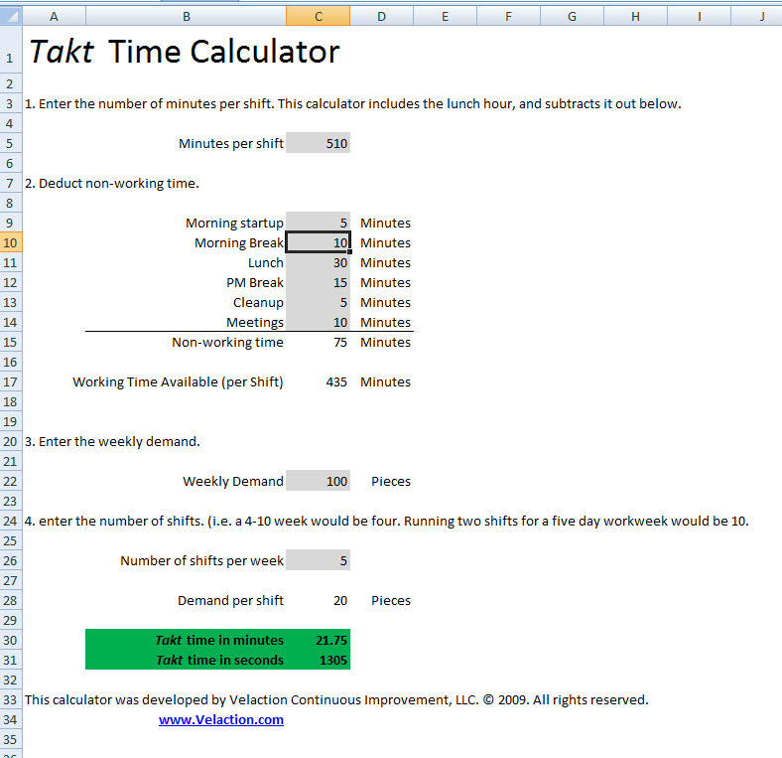Open the www.Velaction.com hyperlink
Screen dimensions: 782x758
tap(221, 719)
